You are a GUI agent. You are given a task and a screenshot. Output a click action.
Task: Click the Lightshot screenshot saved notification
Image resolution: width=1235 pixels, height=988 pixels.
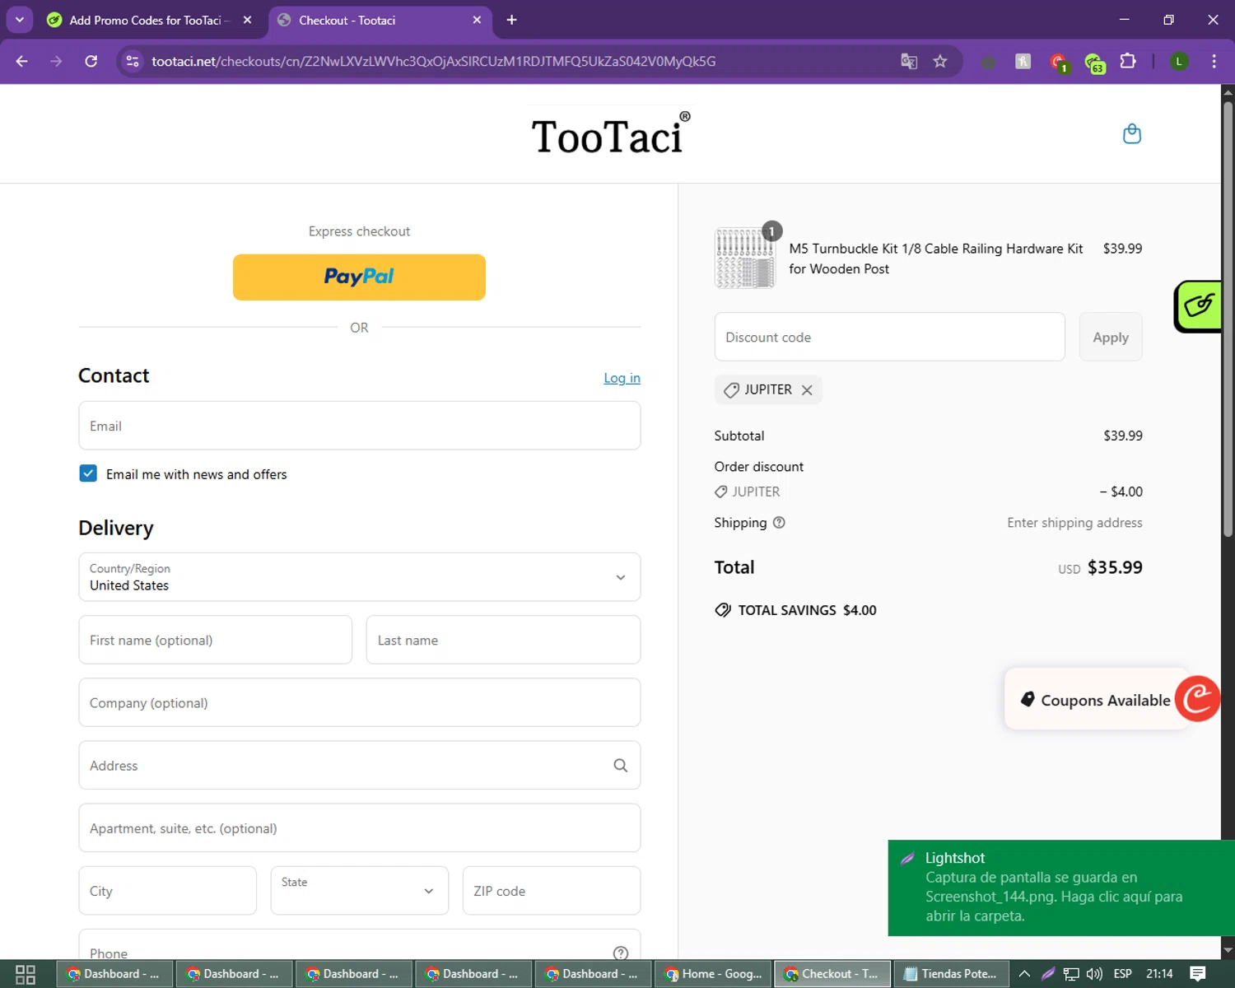(x=1061, y=888)
